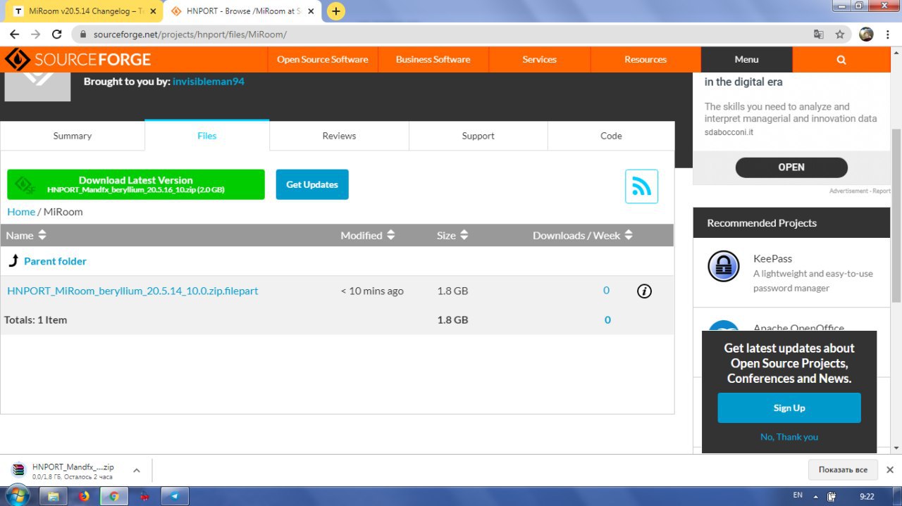Click the page vertical scrollbar
Viewport: 902px width, 506px height.
(896, 215)
